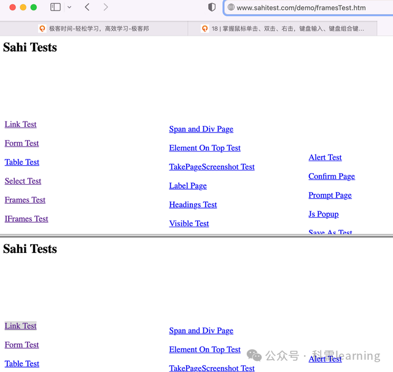Image resolution: width=393 pixels, height=372 pixels.
Task: Open highlighted Link Test in bottom frame
Action: [x=20, y=326]
